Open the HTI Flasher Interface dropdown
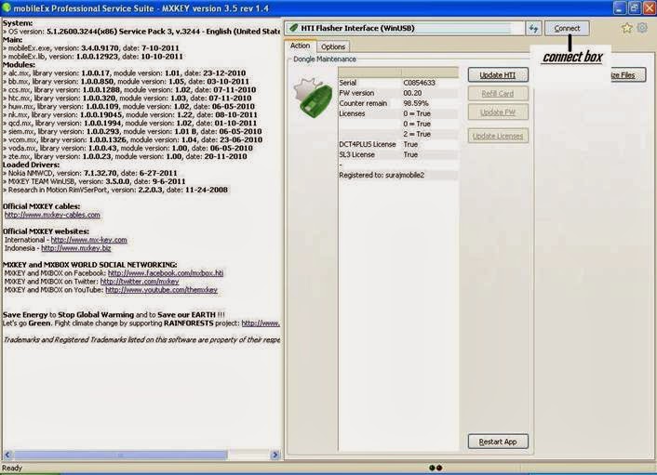This screenshot has height=475, width=657. point(404,29)
